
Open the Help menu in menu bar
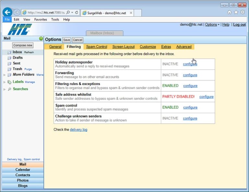pyautogui.click(x=66, y=19)
